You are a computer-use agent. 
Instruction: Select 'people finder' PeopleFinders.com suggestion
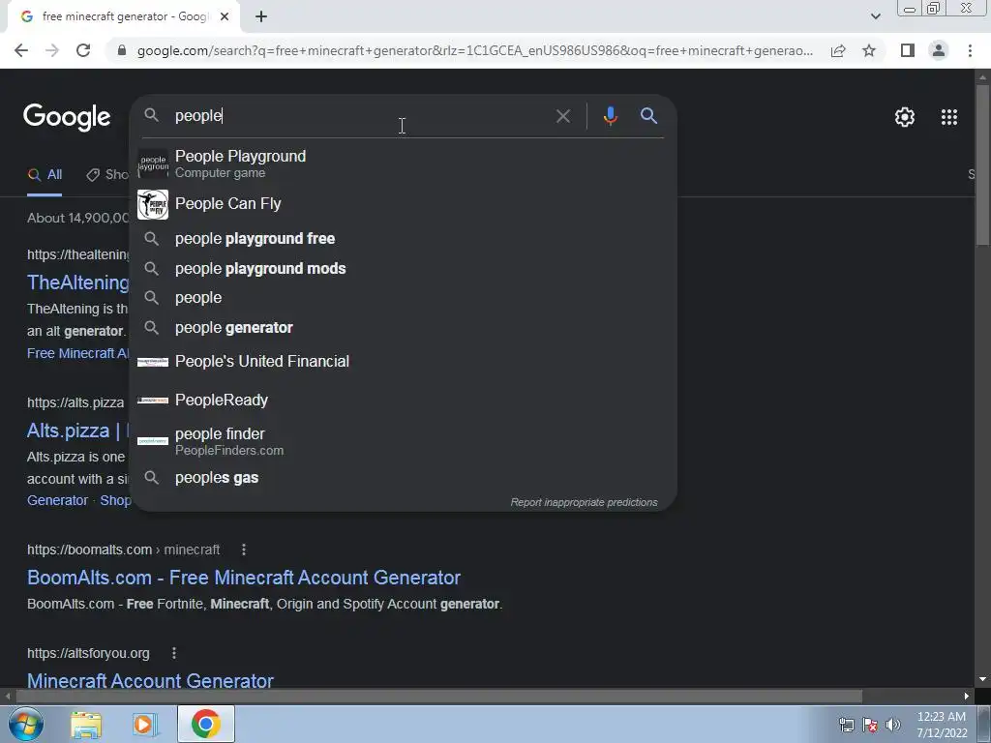(x=404, y=441)
